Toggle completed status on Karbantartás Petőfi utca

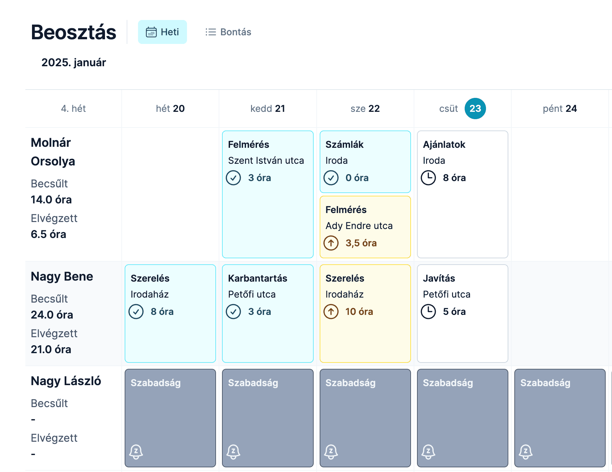233,312
